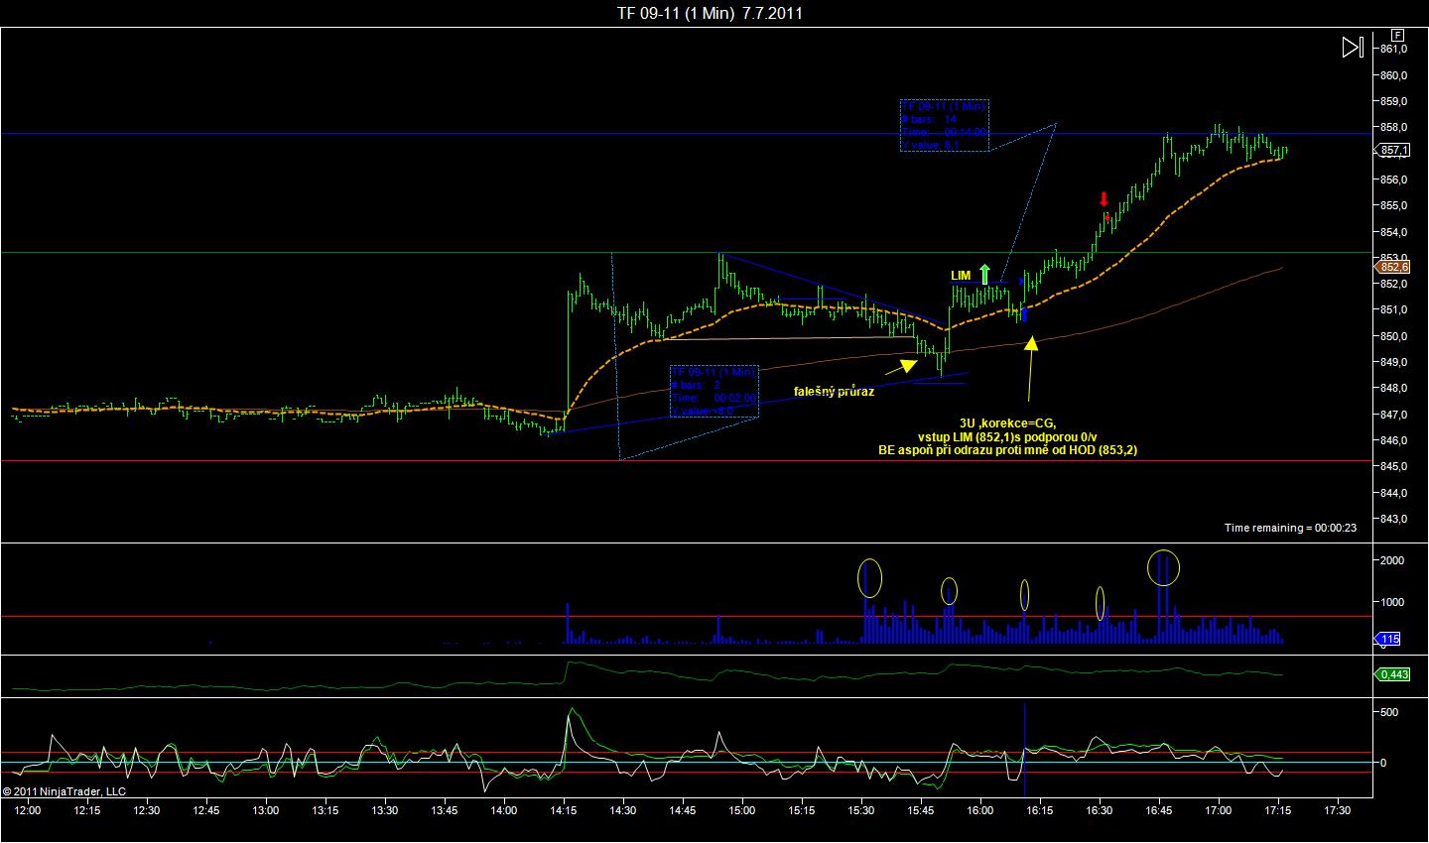Click the 2000 volume axis label
The image size is (1429, 843).
[x=1392, y=560]
